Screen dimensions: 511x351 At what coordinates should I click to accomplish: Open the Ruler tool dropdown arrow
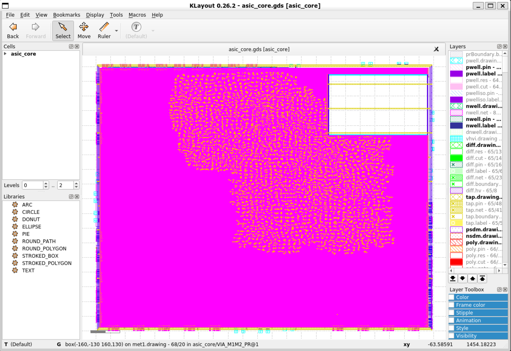[116, 31]
